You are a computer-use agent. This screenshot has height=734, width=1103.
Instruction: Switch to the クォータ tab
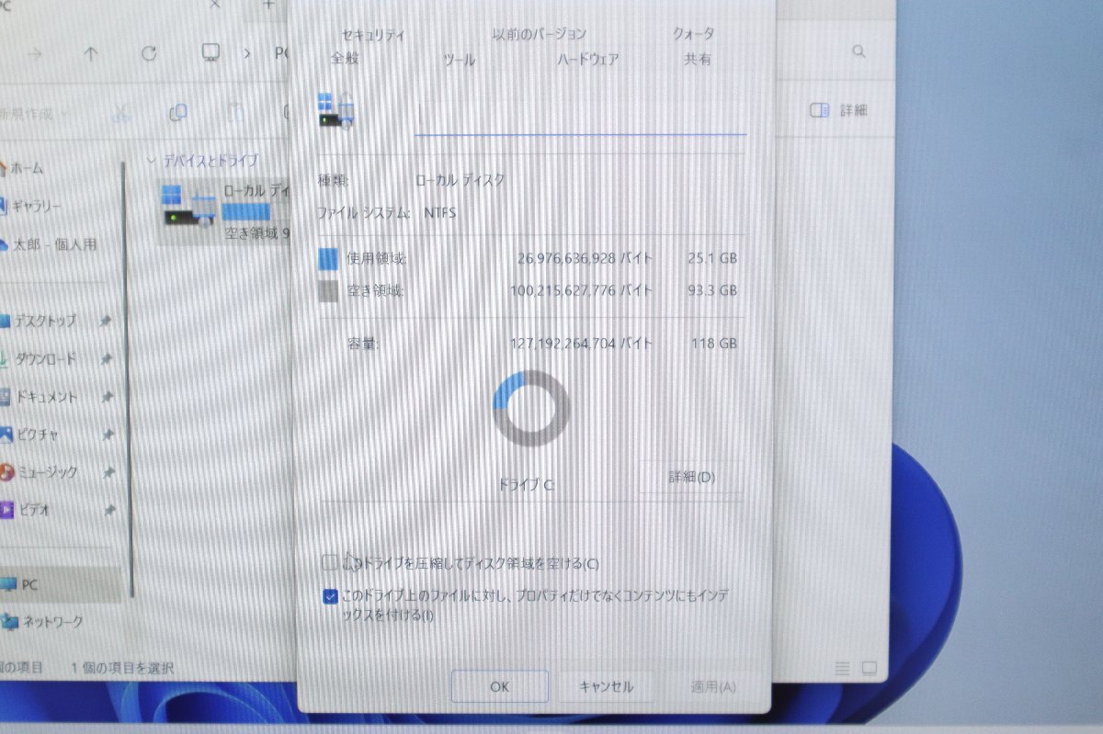(x=693, y=34)
